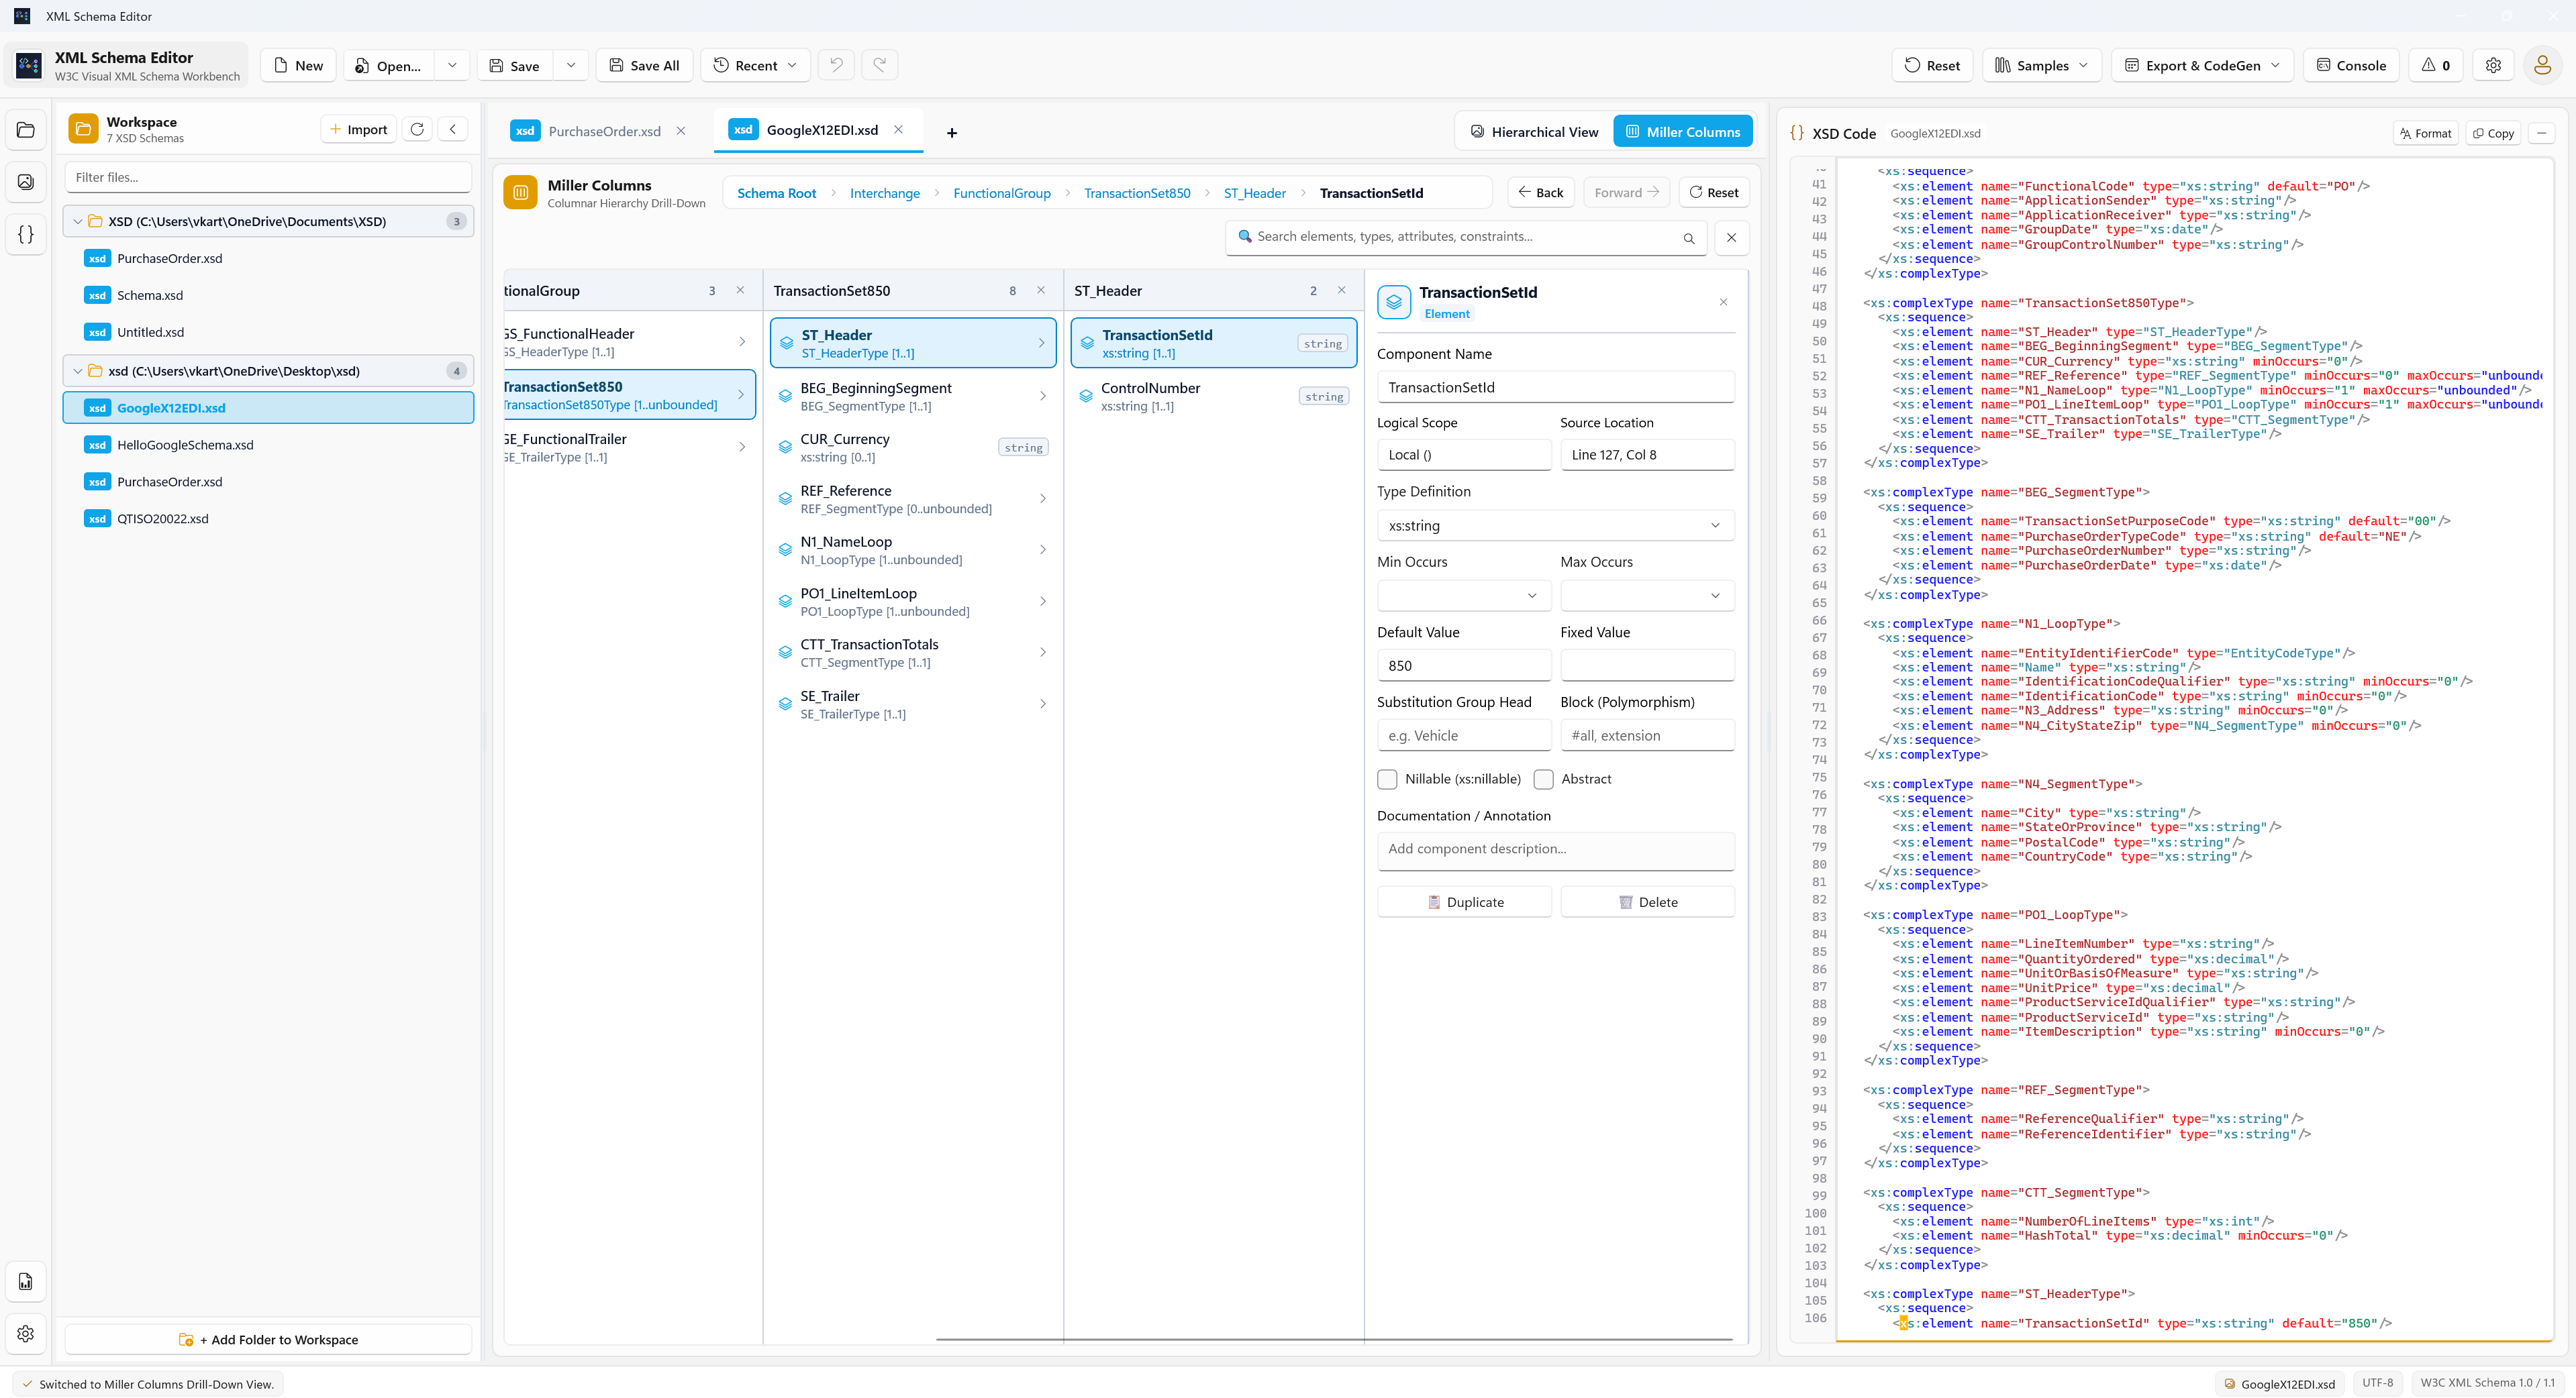The width and height of the screenshot is (2576, 1398).
Task: Click the Duplicate button
Action: pyautogui.click(x=1464, y=902)
